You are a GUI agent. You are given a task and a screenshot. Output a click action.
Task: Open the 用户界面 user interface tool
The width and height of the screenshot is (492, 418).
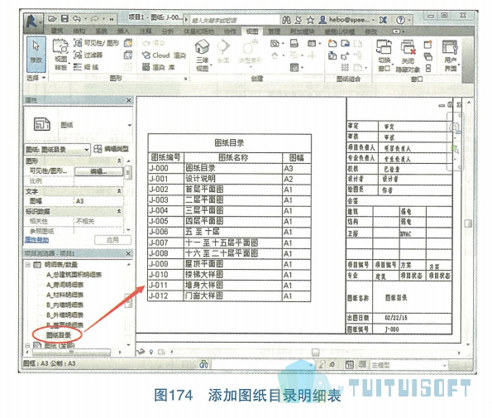click(x=451, y=55)
